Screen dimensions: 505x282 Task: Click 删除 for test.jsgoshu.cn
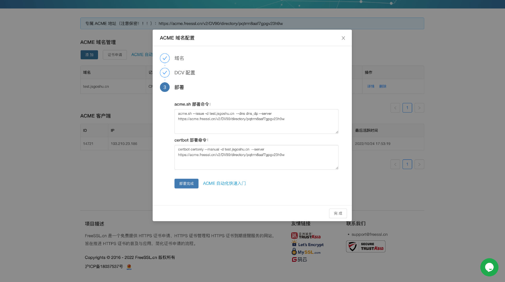pyautogui.click(x=383, y=86)
